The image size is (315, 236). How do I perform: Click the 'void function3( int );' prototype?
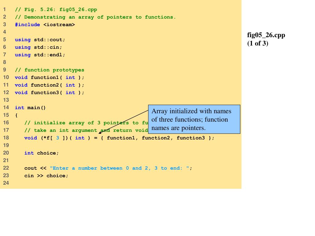click(50, 92)
